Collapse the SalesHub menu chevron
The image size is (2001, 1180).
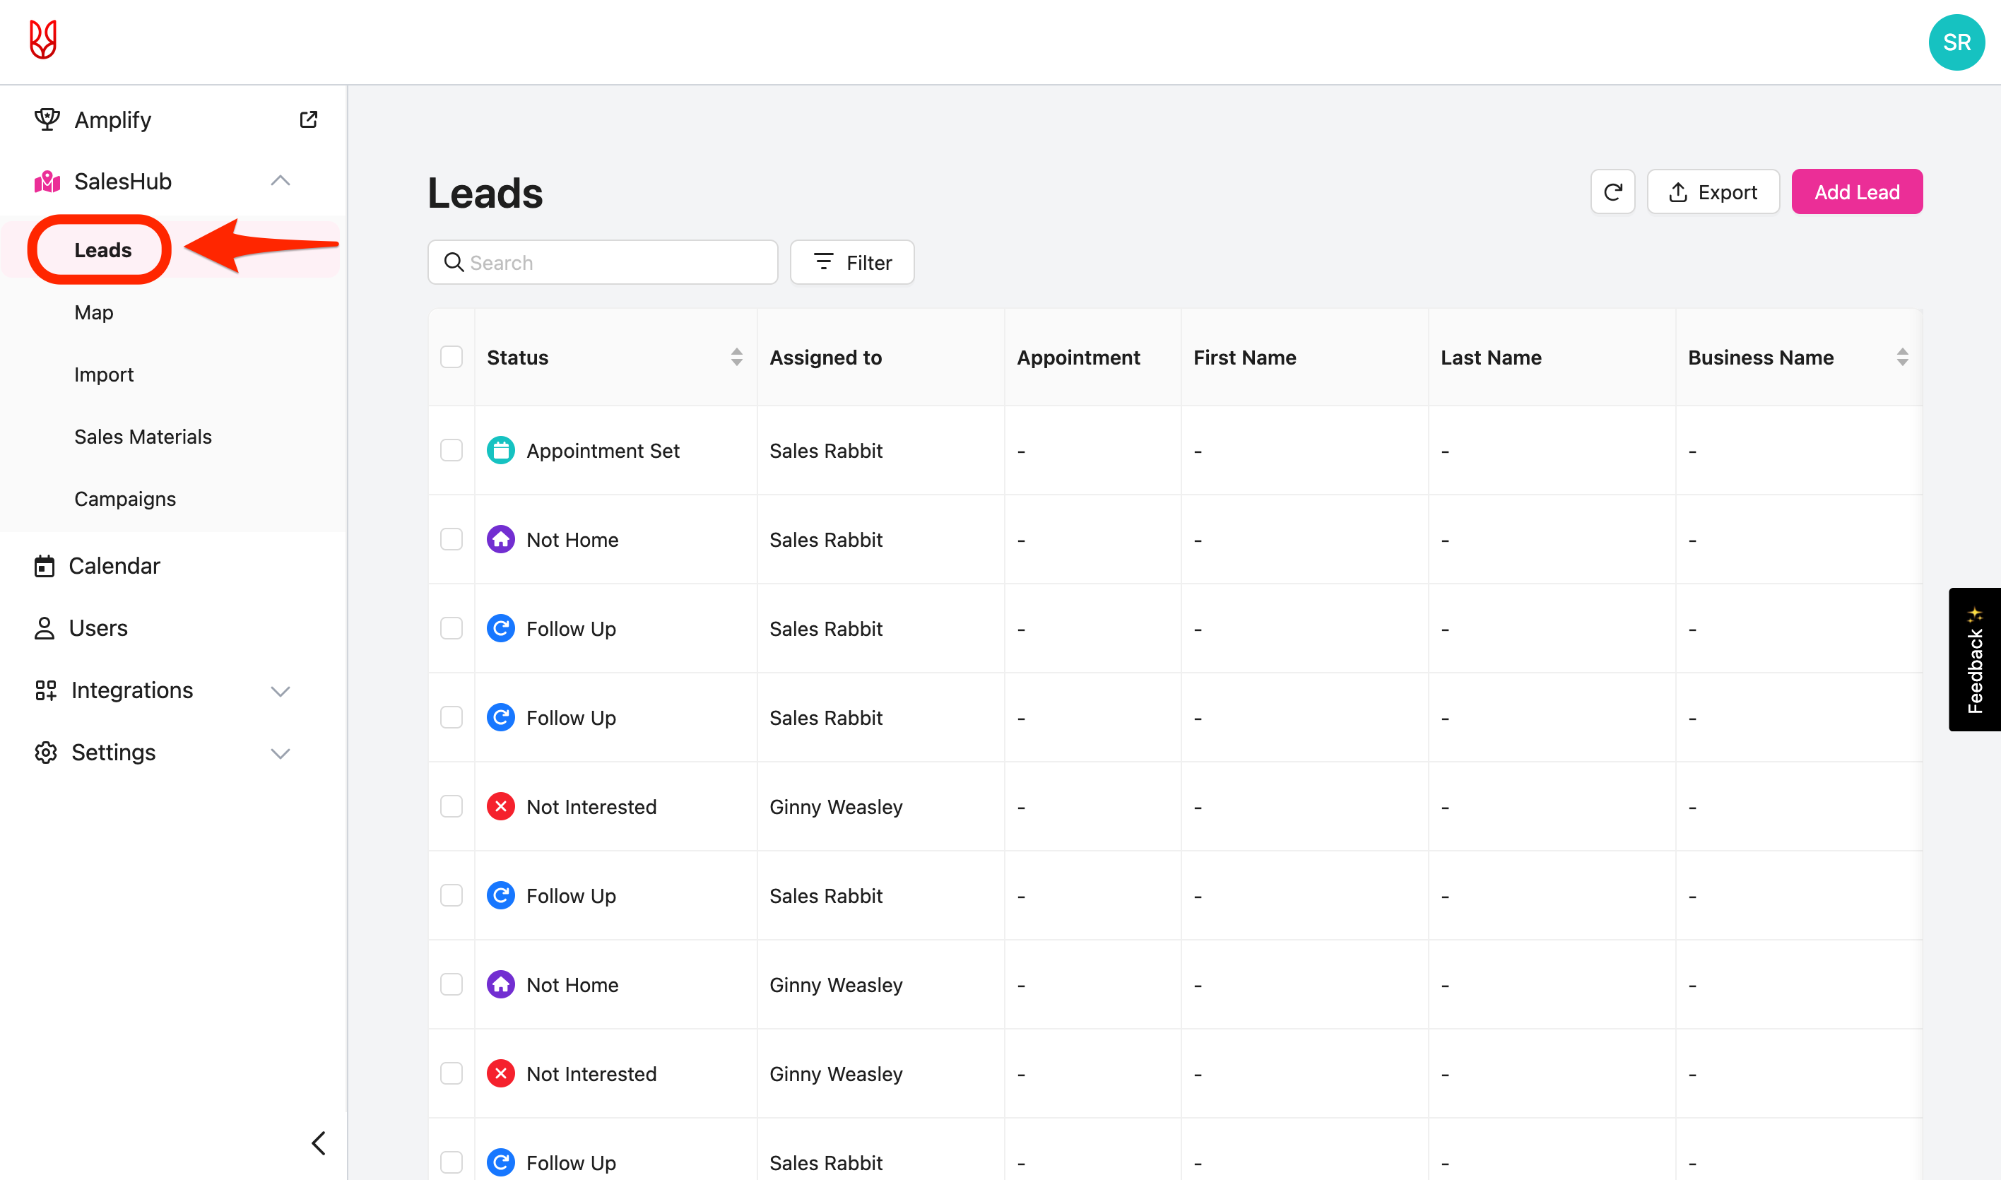click(280, 182)
